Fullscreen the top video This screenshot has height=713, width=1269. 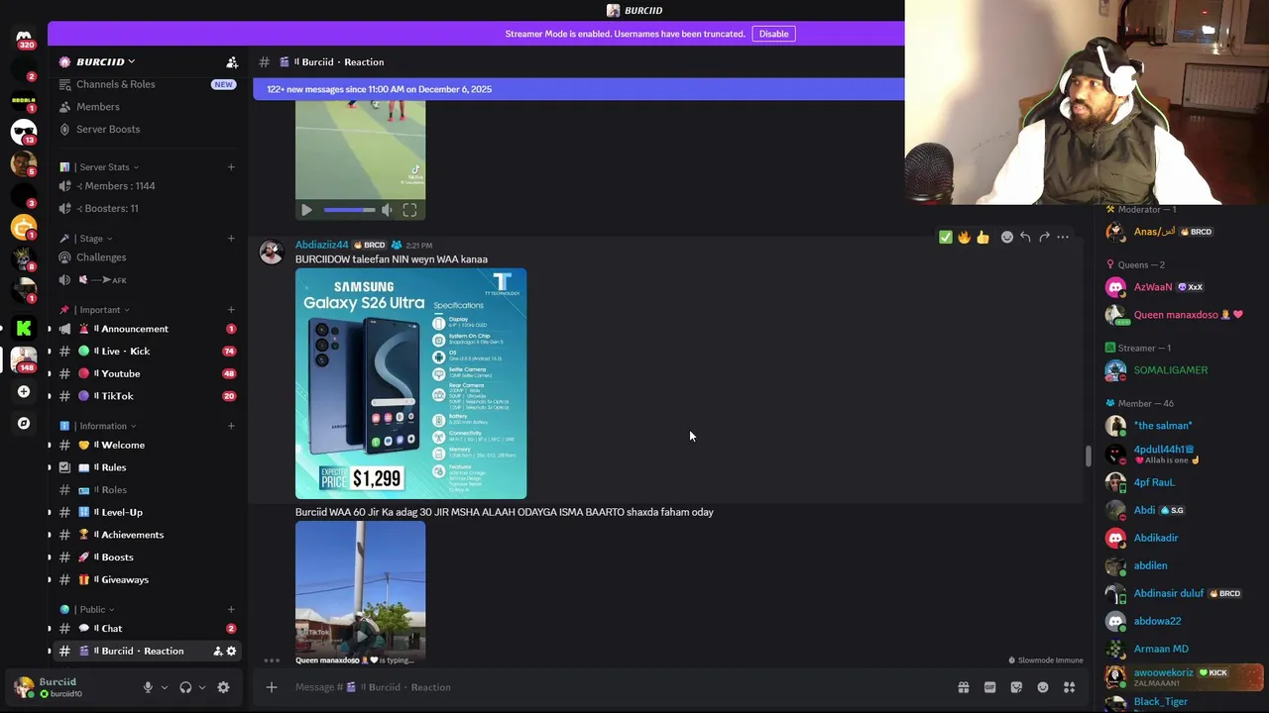pyautogui.click(x=409, y=210)
